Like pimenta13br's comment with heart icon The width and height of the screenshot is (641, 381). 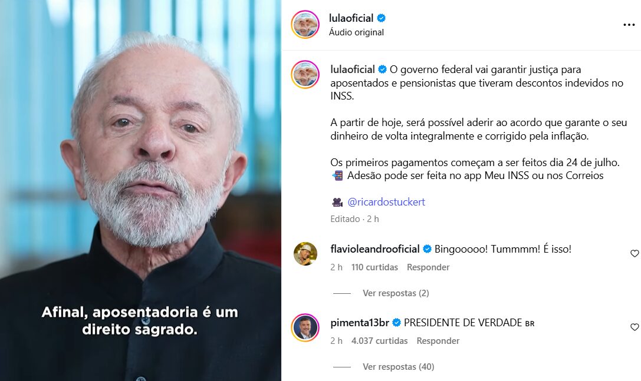(635, 327)
